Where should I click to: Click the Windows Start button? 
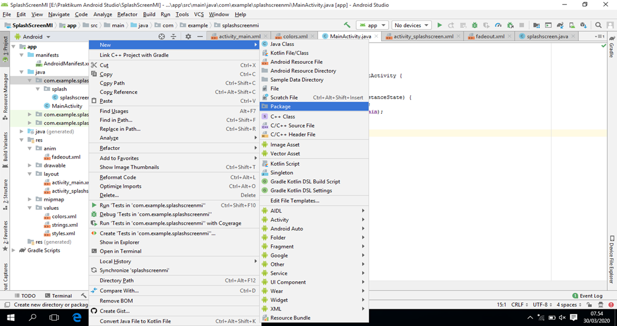point(10,317)
